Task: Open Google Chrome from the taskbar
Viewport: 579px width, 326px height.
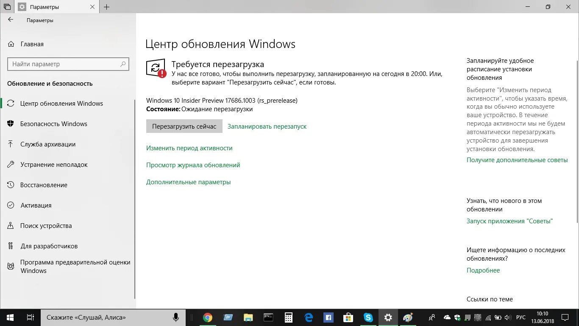Action: (207, 318)
